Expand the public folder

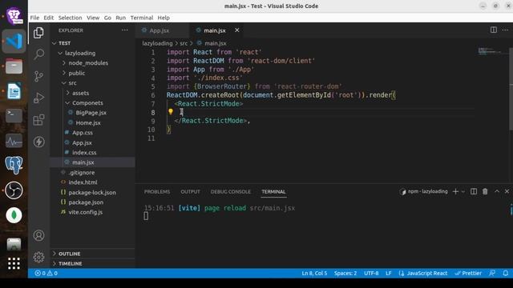pyautogui.click(x=77, y=73)
